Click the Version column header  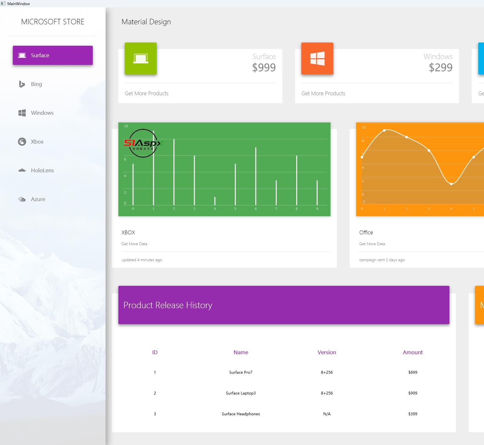(327, 352)
